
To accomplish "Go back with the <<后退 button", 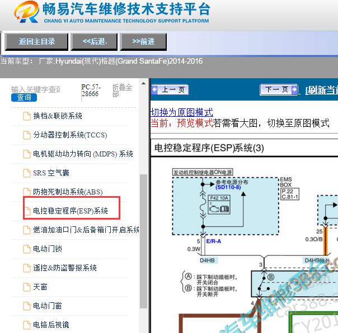I will click(95, 41).
